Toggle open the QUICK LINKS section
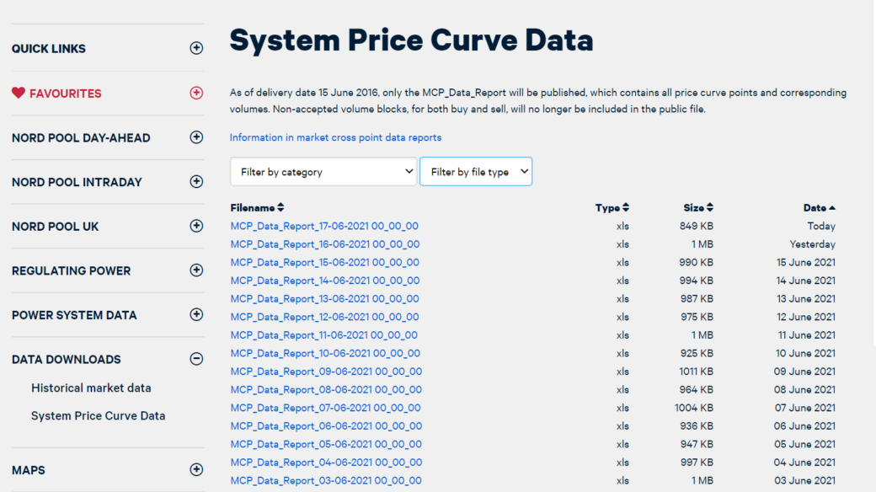Image resolution: width=876 pixels, height=492 pixels. [x=48, y=48]
